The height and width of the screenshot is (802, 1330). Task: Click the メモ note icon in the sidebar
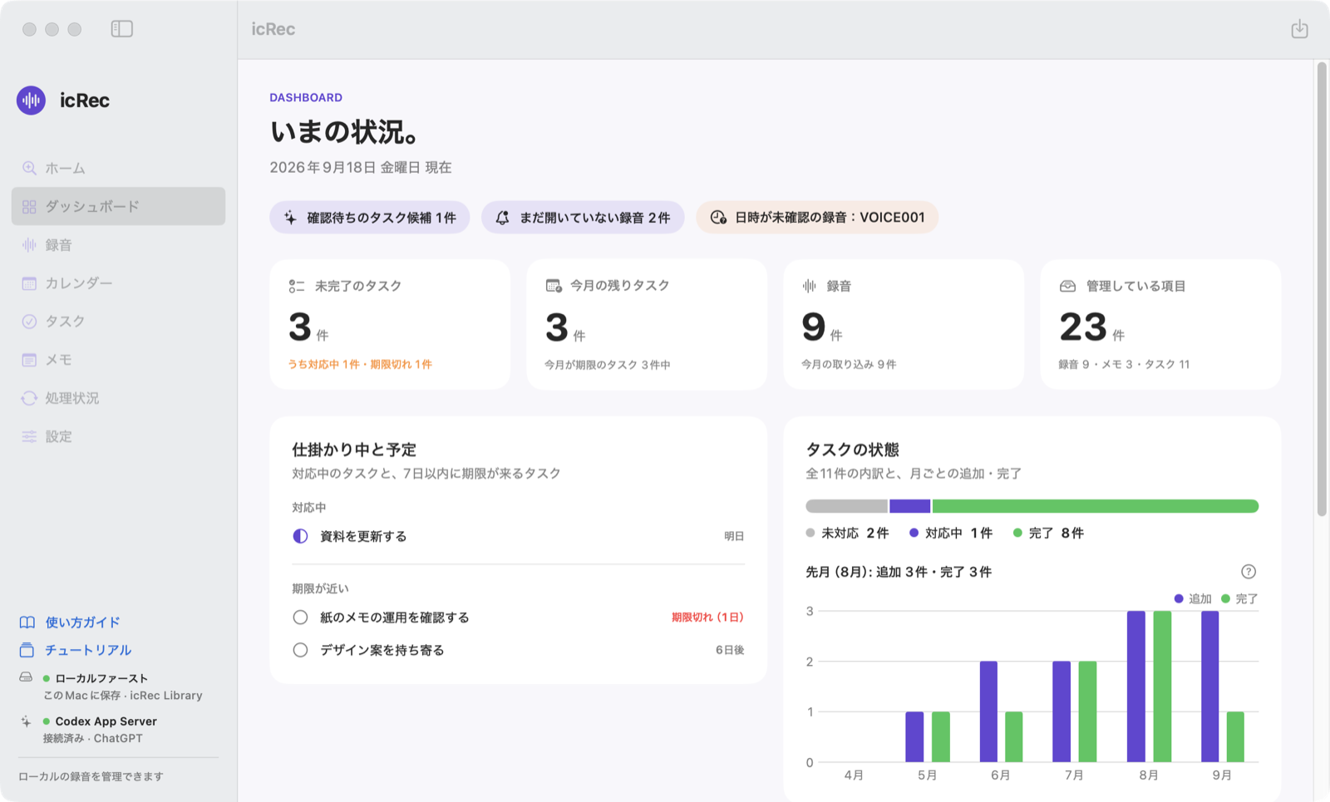29,360
